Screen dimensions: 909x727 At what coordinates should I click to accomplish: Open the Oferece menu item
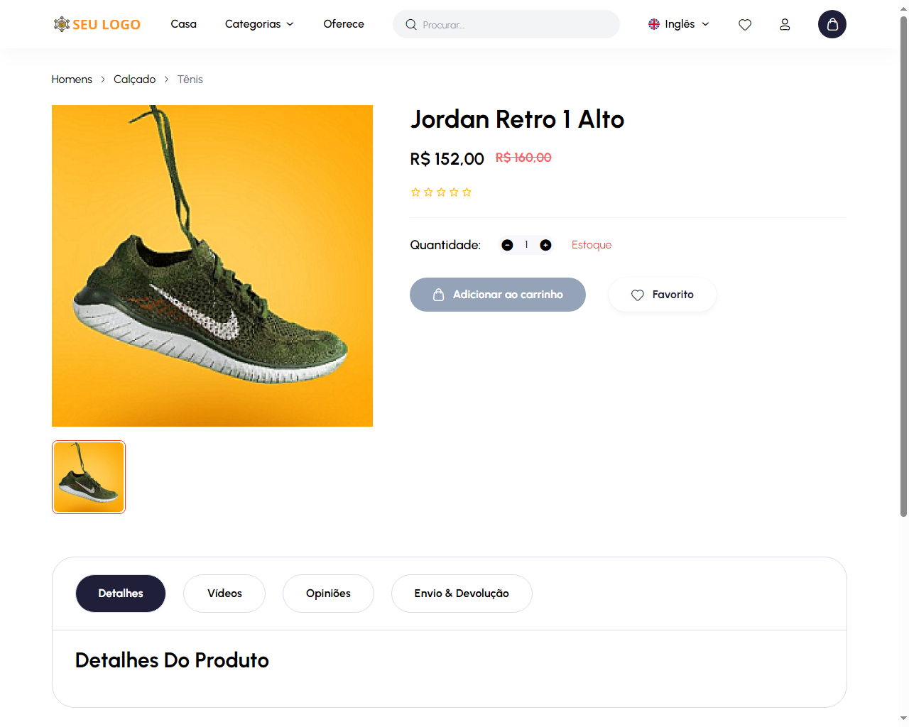[x=344, y=24]
